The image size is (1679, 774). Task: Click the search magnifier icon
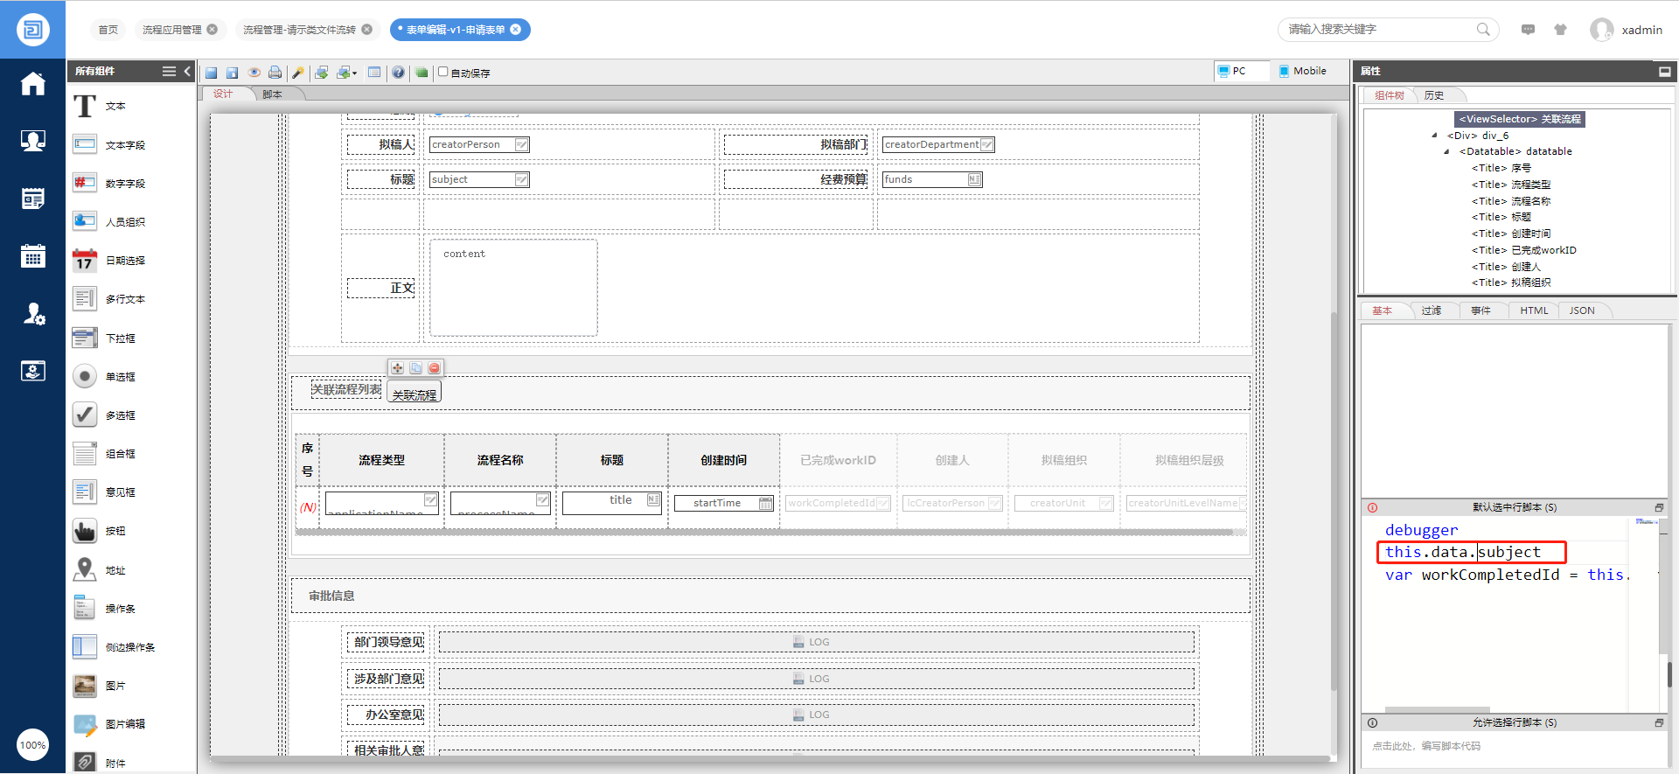tap(1483, 30)
